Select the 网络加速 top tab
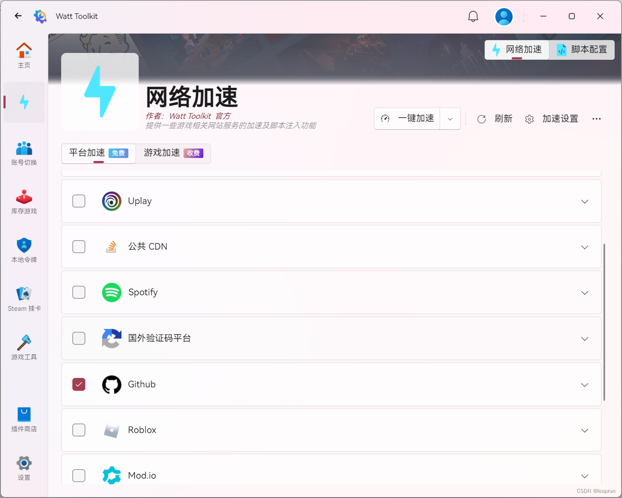 (517, 50)
